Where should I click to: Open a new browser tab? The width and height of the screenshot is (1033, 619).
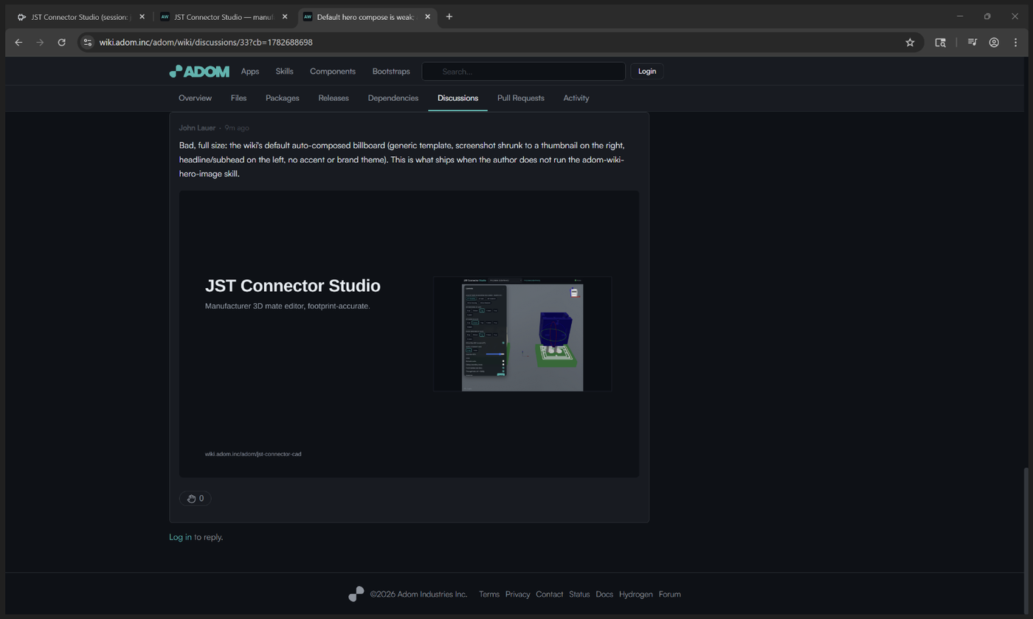pyautogui.click(x=449, y=17)
